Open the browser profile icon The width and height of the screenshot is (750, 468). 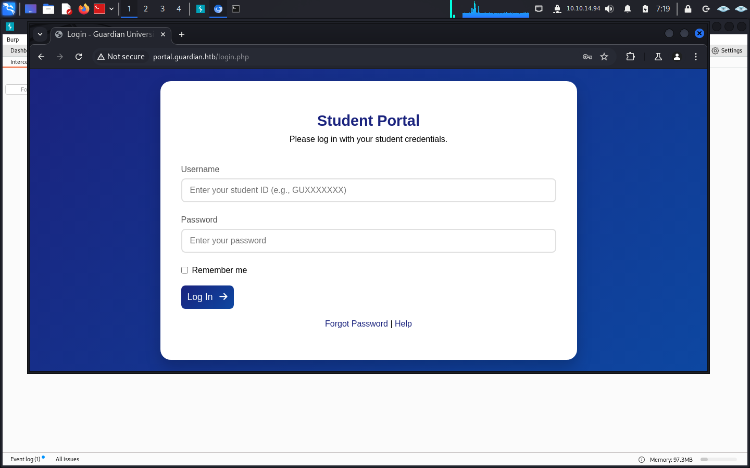click(677, 57)
